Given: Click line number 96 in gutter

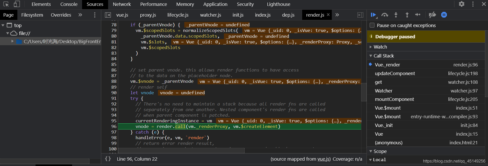Looking at the screenshot, I should [x=114, y=126].
